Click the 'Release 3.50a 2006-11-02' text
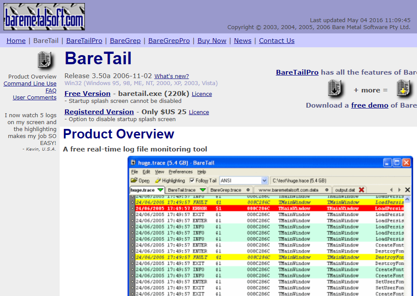The width and height of the screenshot is (417, 296). click(x=108, y=76)
